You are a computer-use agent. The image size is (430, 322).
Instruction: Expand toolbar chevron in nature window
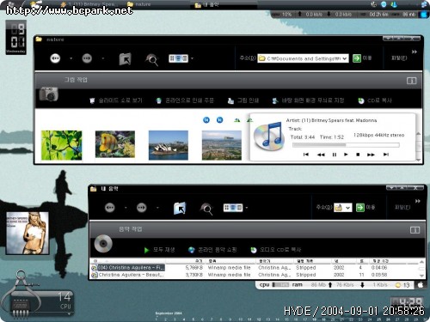[415, 52]
